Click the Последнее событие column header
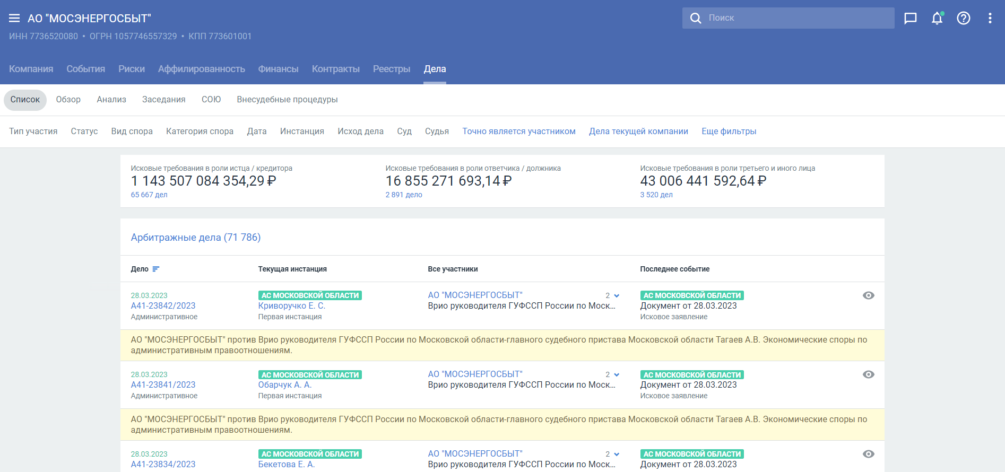This screenshot has width=1005, height=472. click(x=675, y=269)
